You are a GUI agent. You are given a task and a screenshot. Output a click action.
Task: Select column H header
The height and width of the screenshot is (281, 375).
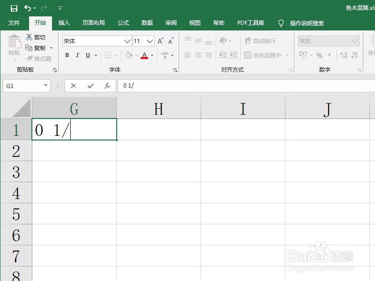pyautogui.click(x=159, y=108)
